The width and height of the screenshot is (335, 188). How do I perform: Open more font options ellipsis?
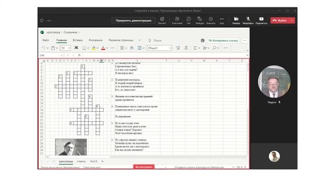(x=113, y=48)
